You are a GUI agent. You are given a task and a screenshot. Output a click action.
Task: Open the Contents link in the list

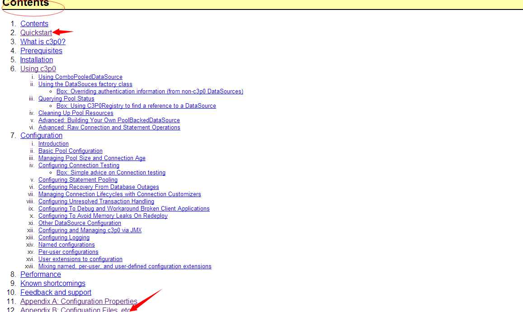tap(34, 23)
